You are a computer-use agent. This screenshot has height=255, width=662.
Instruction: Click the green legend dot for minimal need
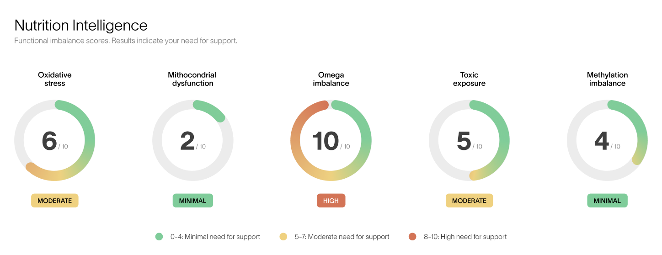point(159,237)
